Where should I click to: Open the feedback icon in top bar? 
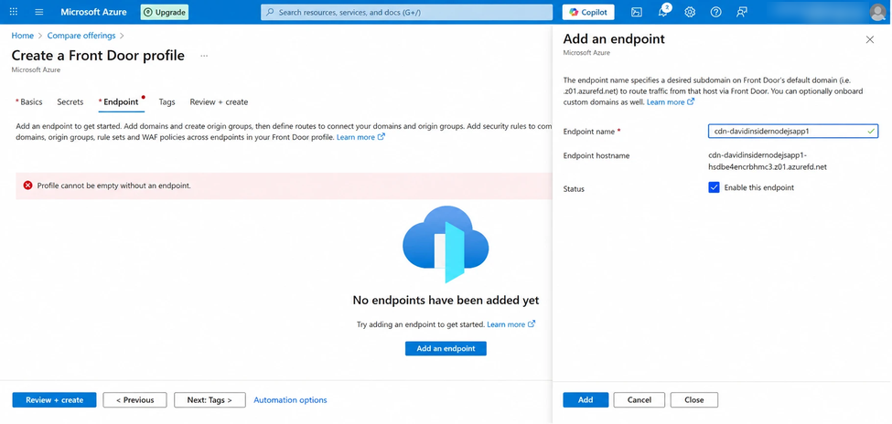coord(741,12)
